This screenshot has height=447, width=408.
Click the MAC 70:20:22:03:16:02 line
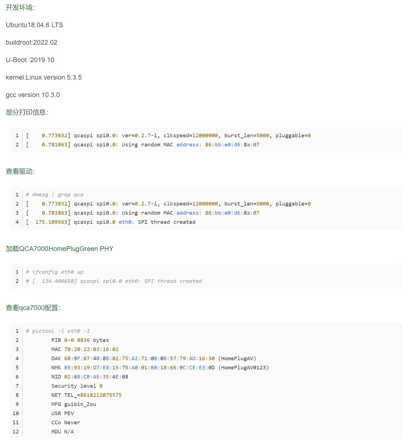click(x=85, y=349)
